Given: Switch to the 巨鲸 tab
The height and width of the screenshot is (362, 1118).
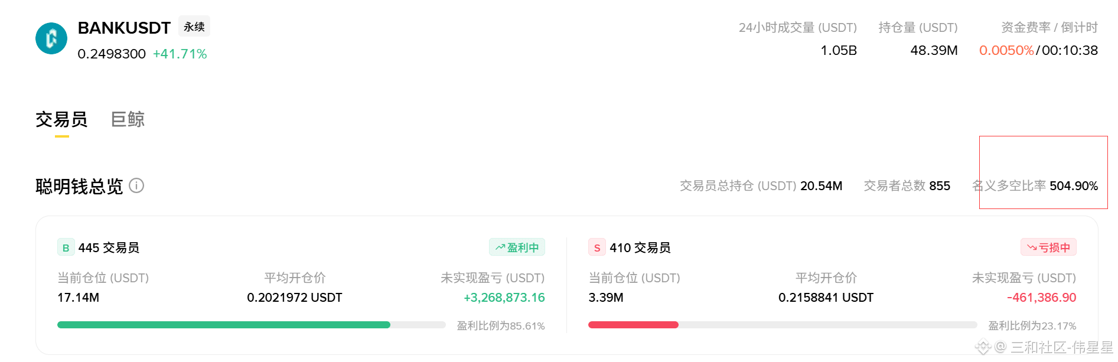Looking at the screenshot, I should pyautogui.click(x=128, y=119).
